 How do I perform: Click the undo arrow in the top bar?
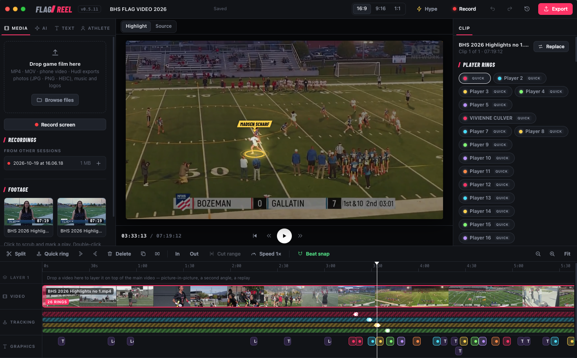pos(493,9)
